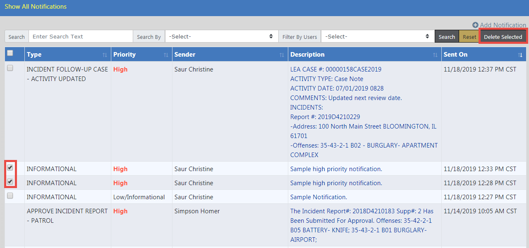Viewport: 529px width, 248px height.
Task: Click the Enter Search Text field
Action: (81, 36)
